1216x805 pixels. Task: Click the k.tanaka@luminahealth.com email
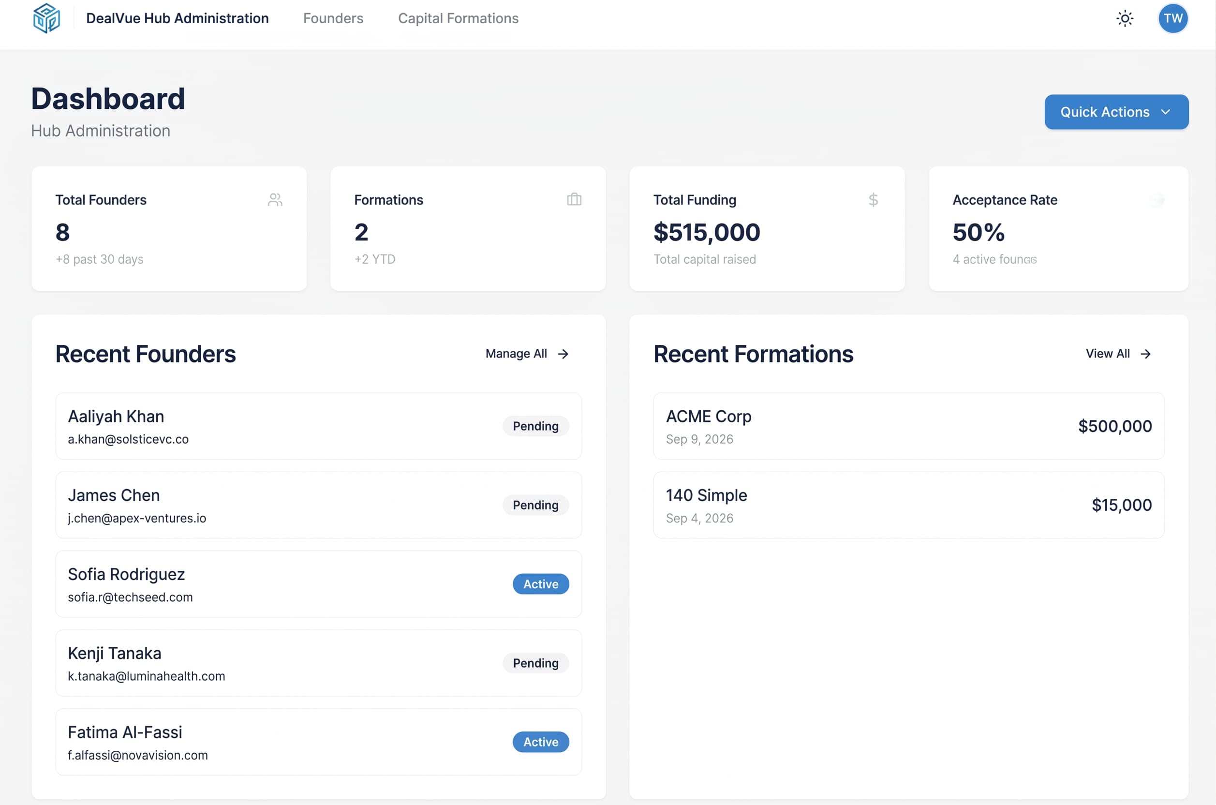[x=146, y=677]
